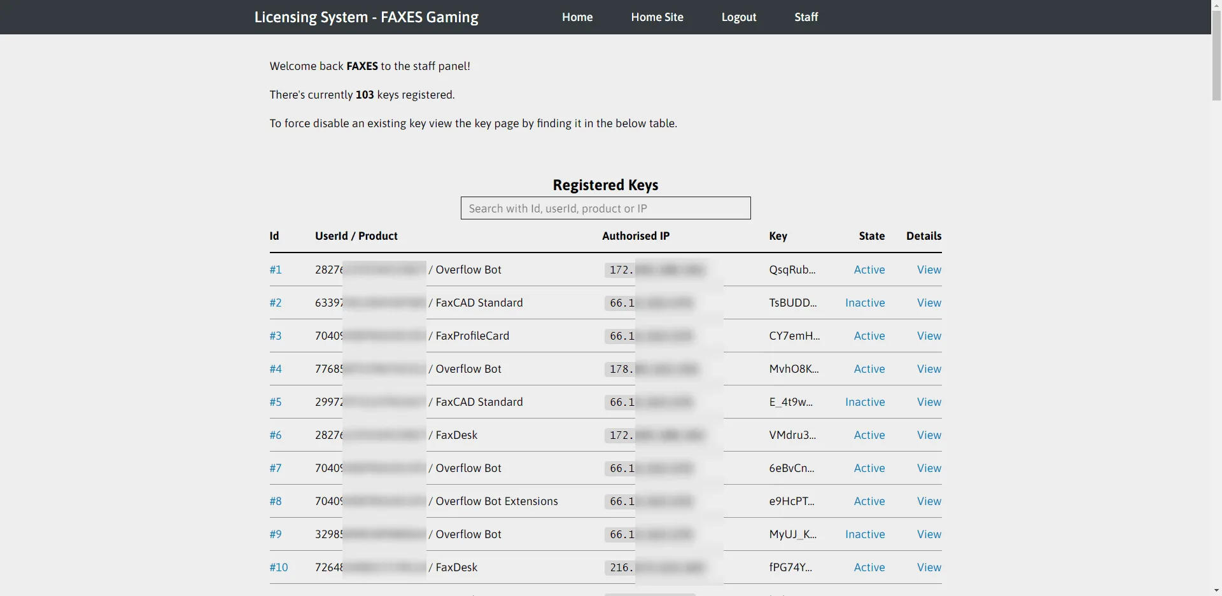The width and height of the screenshot is (1222, 596).
Task: Open key #2 with FaxCAD Standard
Action: tap(276, 303)
